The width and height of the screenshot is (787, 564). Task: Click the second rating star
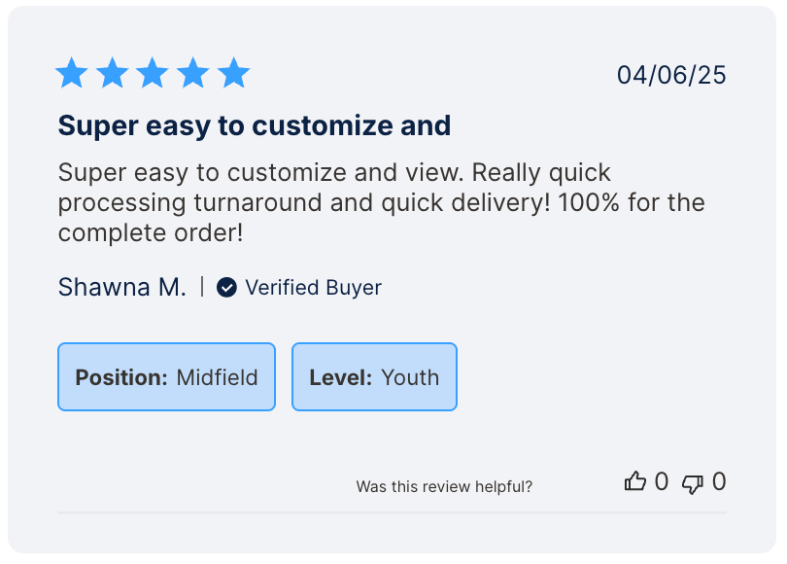tap(112, 73)
